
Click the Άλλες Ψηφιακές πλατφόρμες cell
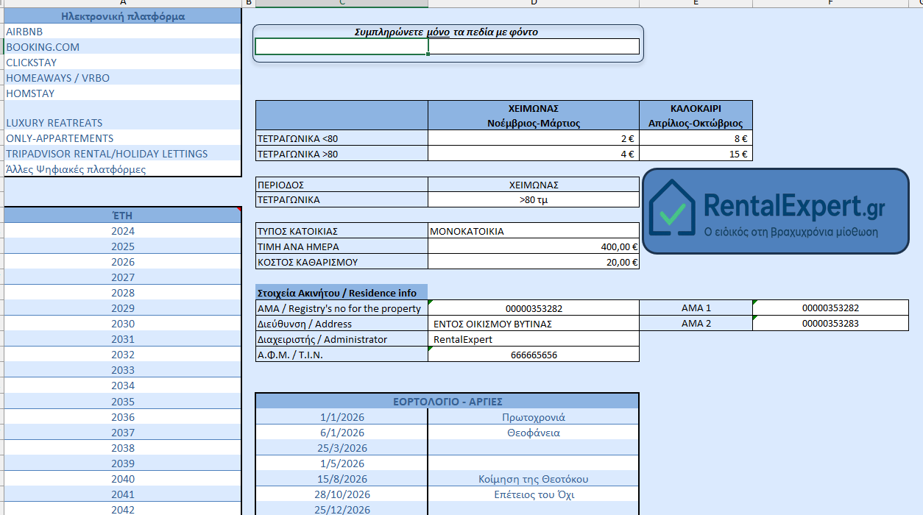[122, 169]
